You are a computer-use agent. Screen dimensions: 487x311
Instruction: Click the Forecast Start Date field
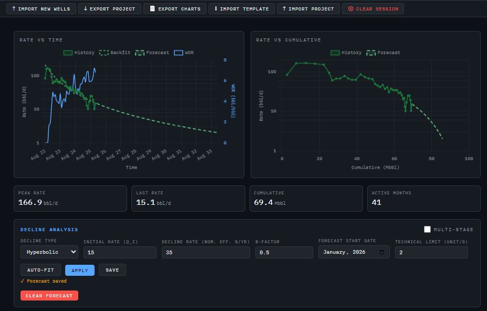click(x=354, y=252)
